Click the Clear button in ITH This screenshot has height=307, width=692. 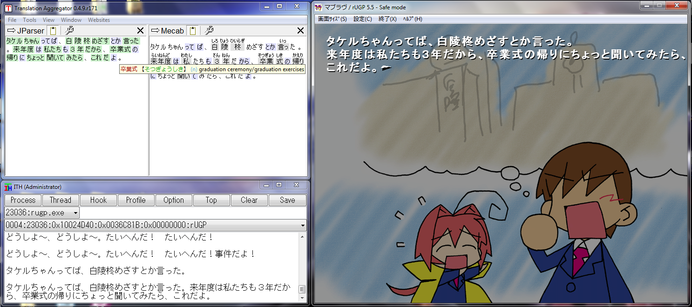(x=249, y=200)
